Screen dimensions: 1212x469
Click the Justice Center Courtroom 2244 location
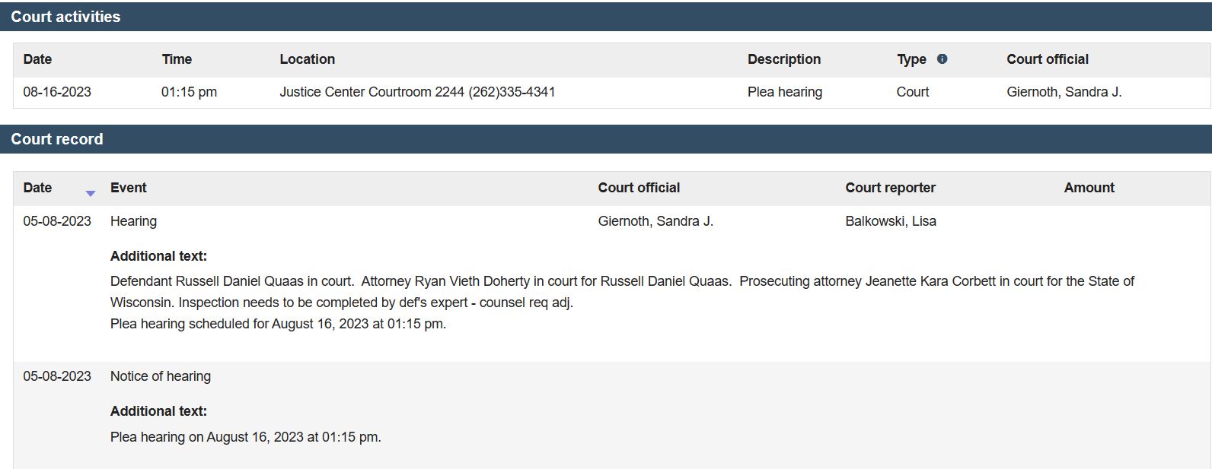(417, 92)
